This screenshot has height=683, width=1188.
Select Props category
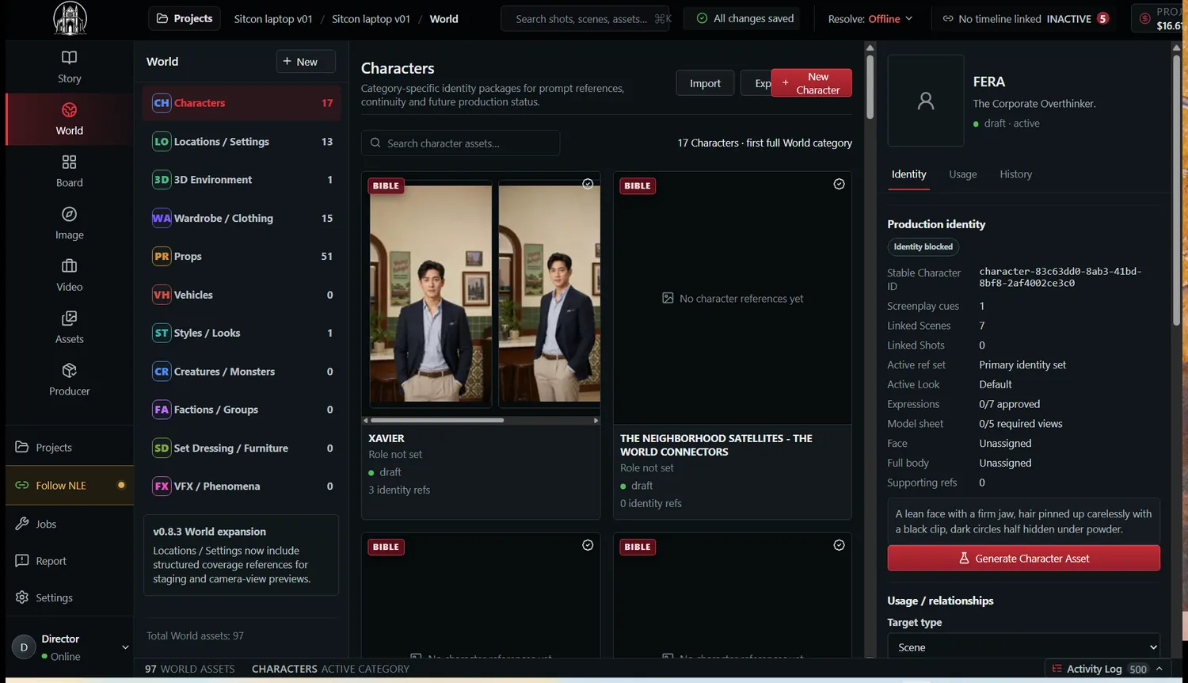pyautogui.click(x=242, y=257)
